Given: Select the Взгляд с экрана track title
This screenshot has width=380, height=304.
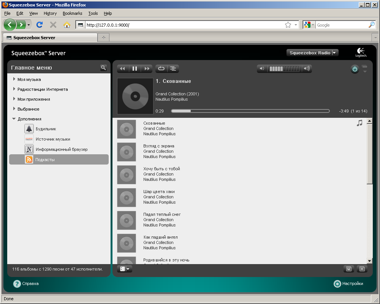Looking at the screenshot, I should (159, 146).
